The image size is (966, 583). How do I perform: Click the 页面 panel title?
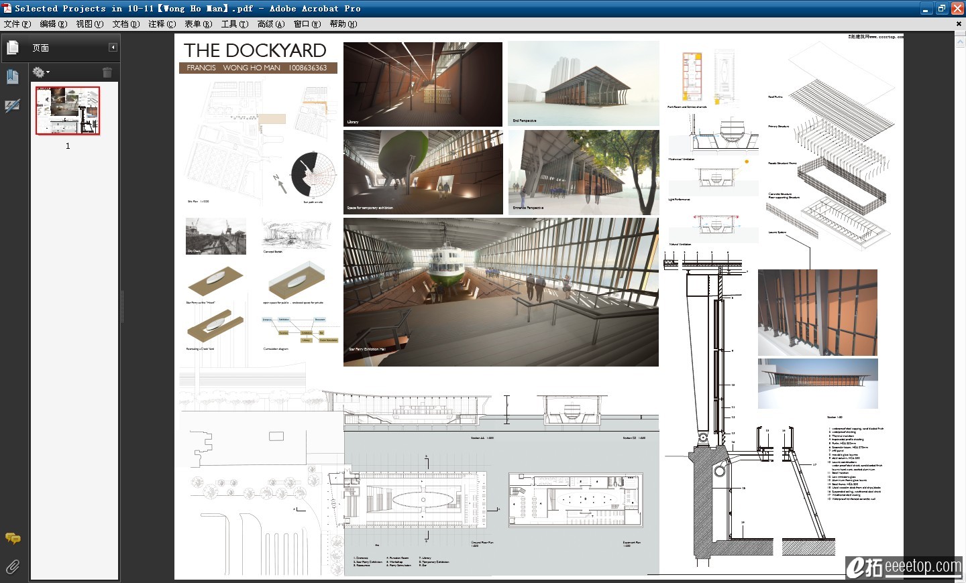tap(40, 48)
